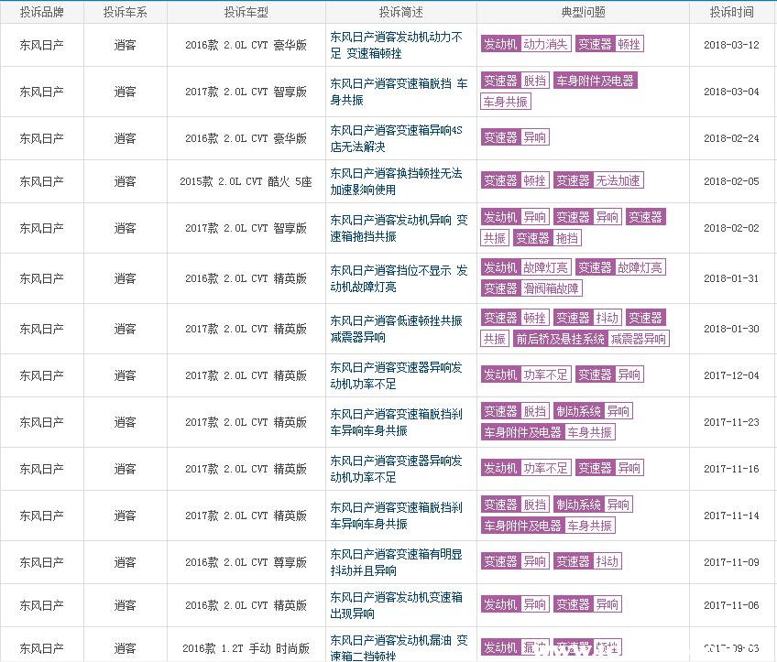This screenshot has height=662, width=777.
Task: Select the 2016款 2.0L CVT 尊享版 cell
Action: click(246, 562)
